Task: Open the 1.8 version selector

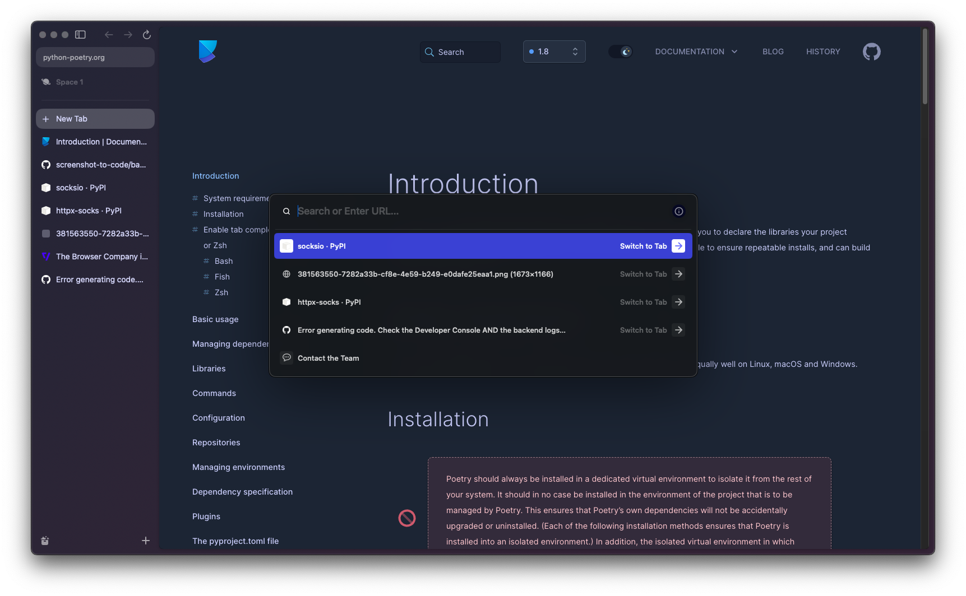Action: pos(554,52)
